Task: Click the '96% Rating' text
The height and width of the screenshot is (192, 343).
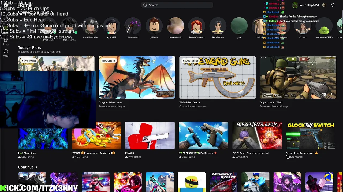Action: [x=81, y=157]
